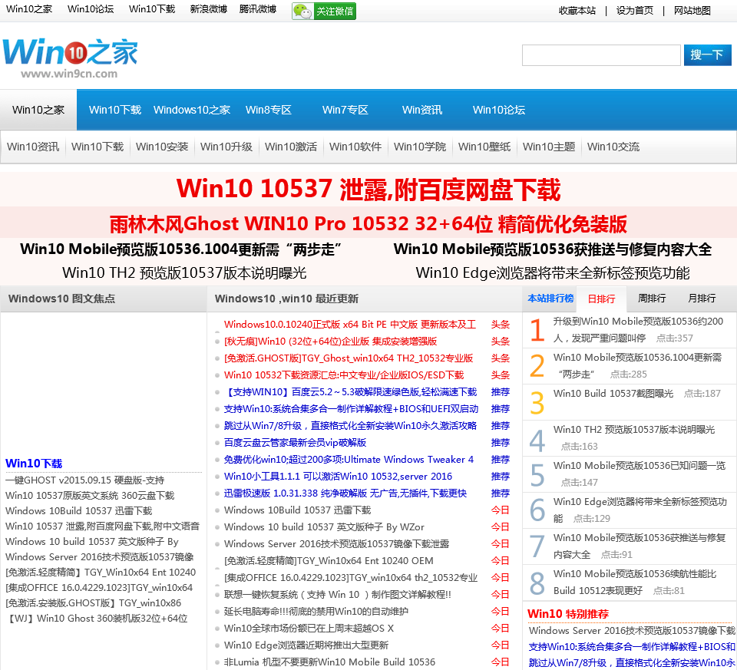Open 迅雷极速版 1.0.31.338 纯净破解版 article
737x670 pixels.
[345, 493]
